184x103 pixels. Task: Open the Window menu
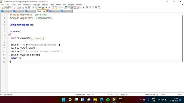[79, 5]
